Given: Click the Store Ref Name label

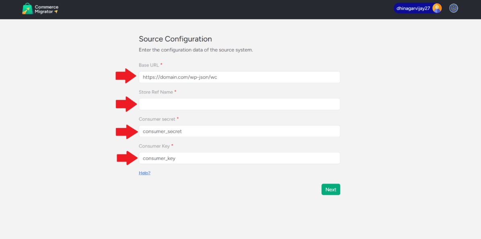Looking at the screenshot, I should tap(156, 92).
